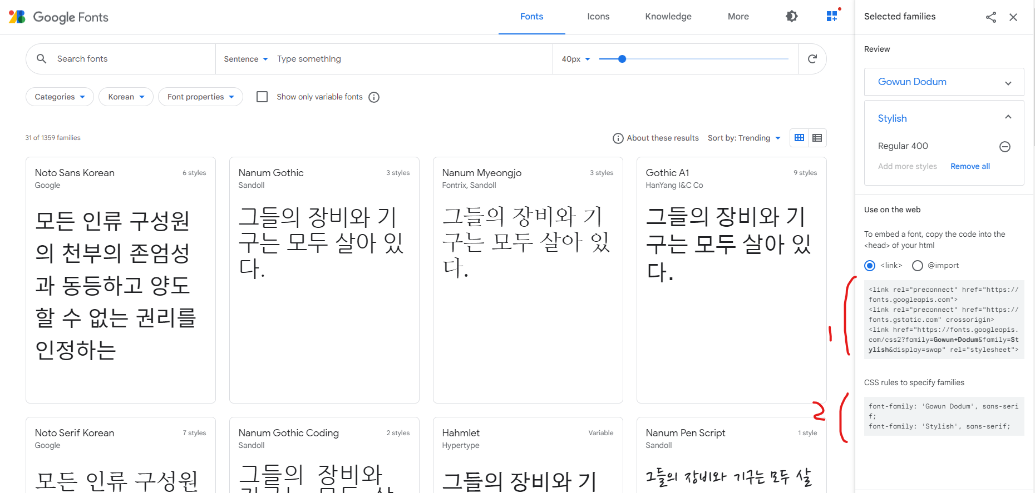Open the Font properties dropdown
This screenshot has width=1035, height=493.
(200, 97)
